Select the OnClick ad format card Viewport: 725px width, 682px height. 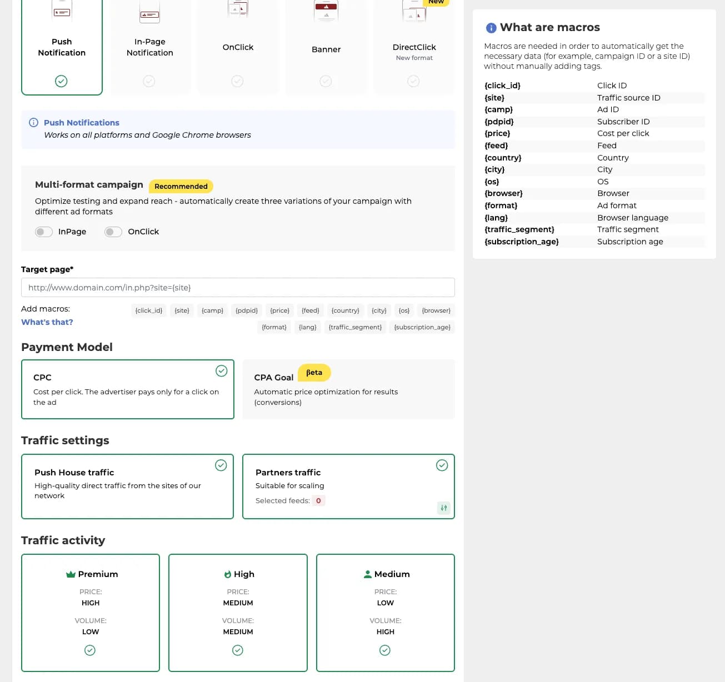(238, 47)
